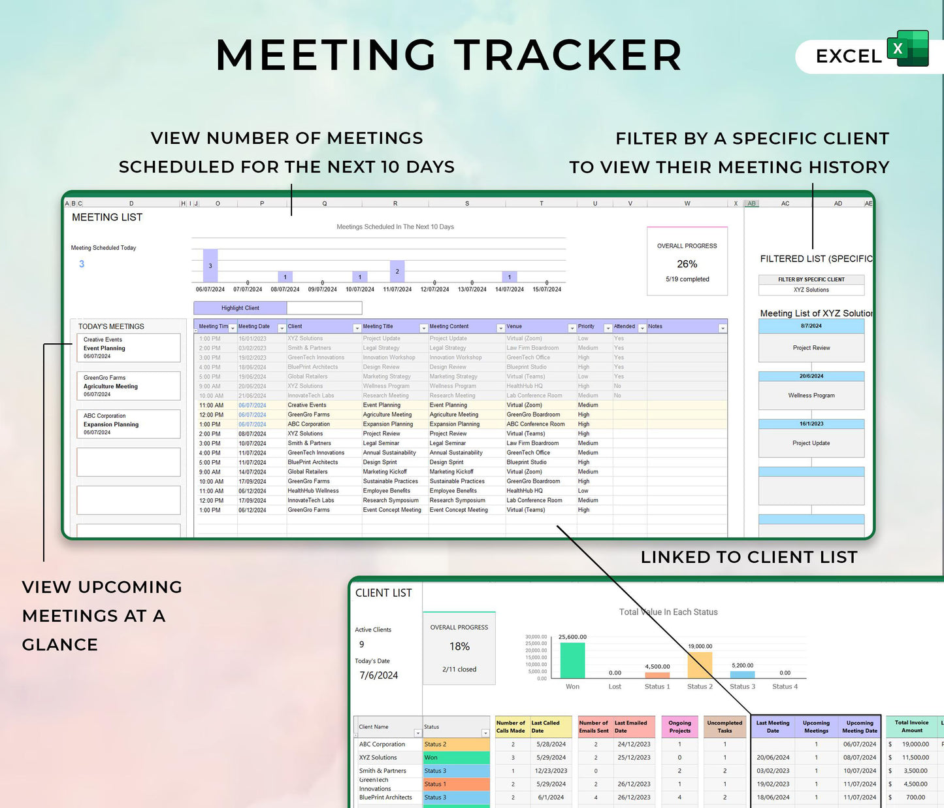Click the GreenGro Farms Agriculture Meeting card
944x808 pixels.
pyautogui.click(x=128, y=386)
